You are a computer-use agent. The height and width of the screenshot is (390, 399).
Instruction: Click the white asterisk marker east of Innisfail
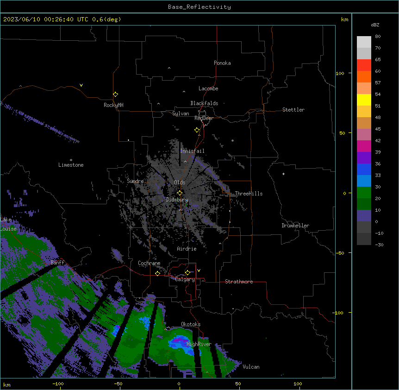(x=232, y=140)
